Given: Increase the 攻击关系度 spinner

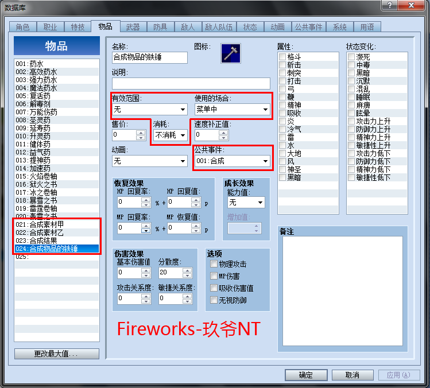Looking at the screenshot, I should pyautogui.click(x=146, y=296).
